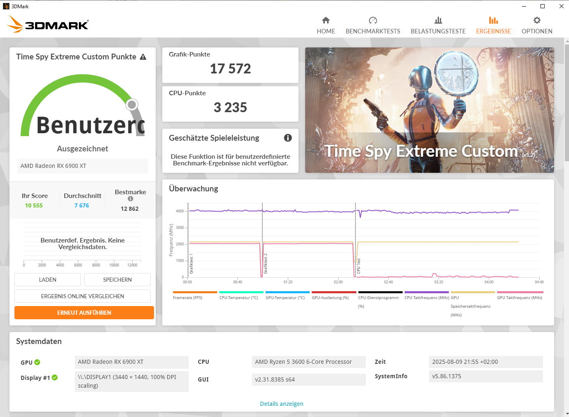Toggle the GPU-Auslastung legend swatch

coord(334,292)
